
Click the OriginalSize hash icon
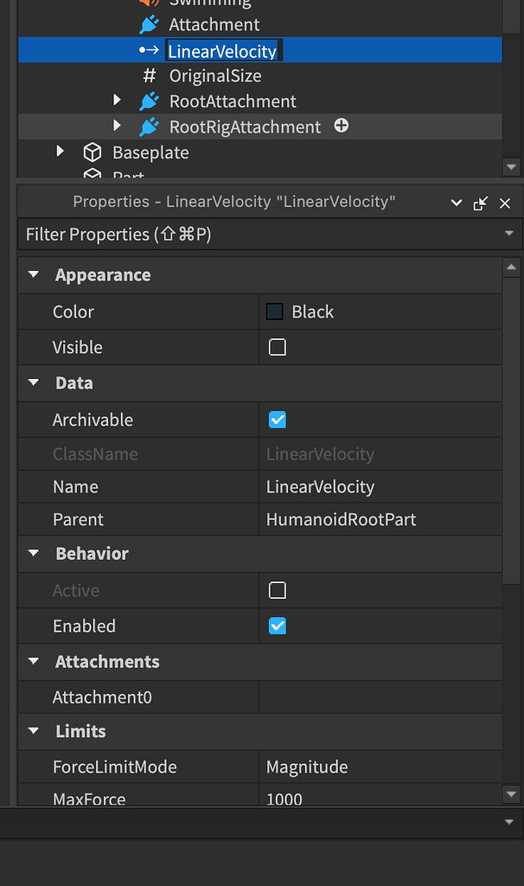click(149, 75)
